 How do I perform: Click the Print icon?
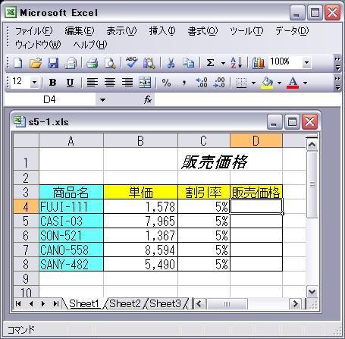coord(92,63)
